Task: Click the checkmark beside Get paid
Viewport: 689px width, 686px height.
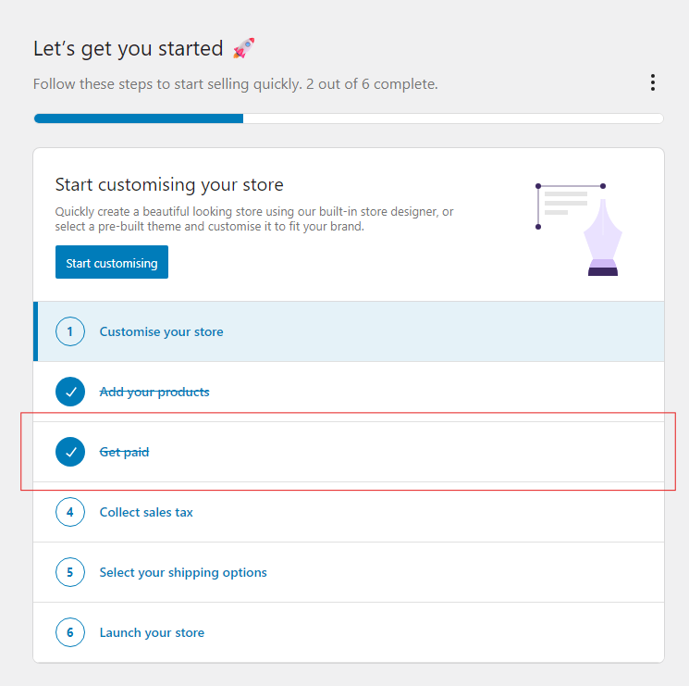Action: [x=70, y=452]
